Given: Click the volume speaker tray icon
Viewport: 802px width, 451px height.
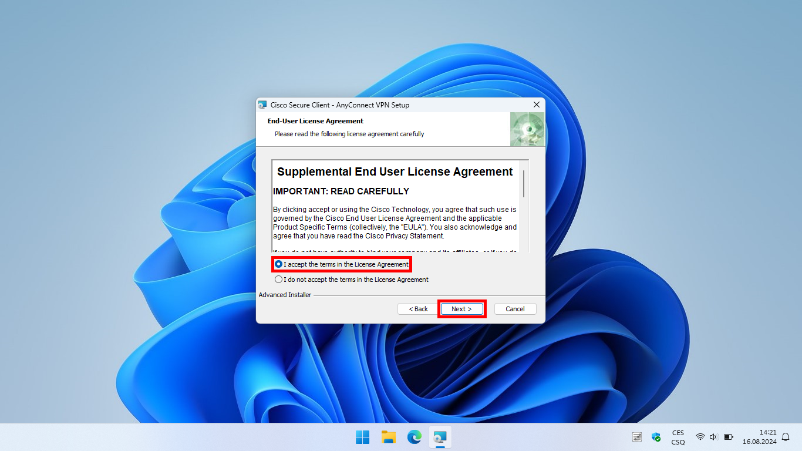Looking at the screenshot, I should [x=714, y=437].
